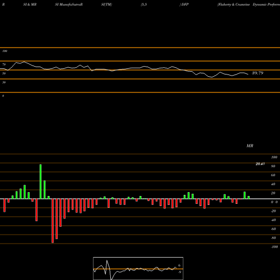The image size is (280, 280).
Task: Click the tallest green MR histogram bar
Action: click(40, 181)
